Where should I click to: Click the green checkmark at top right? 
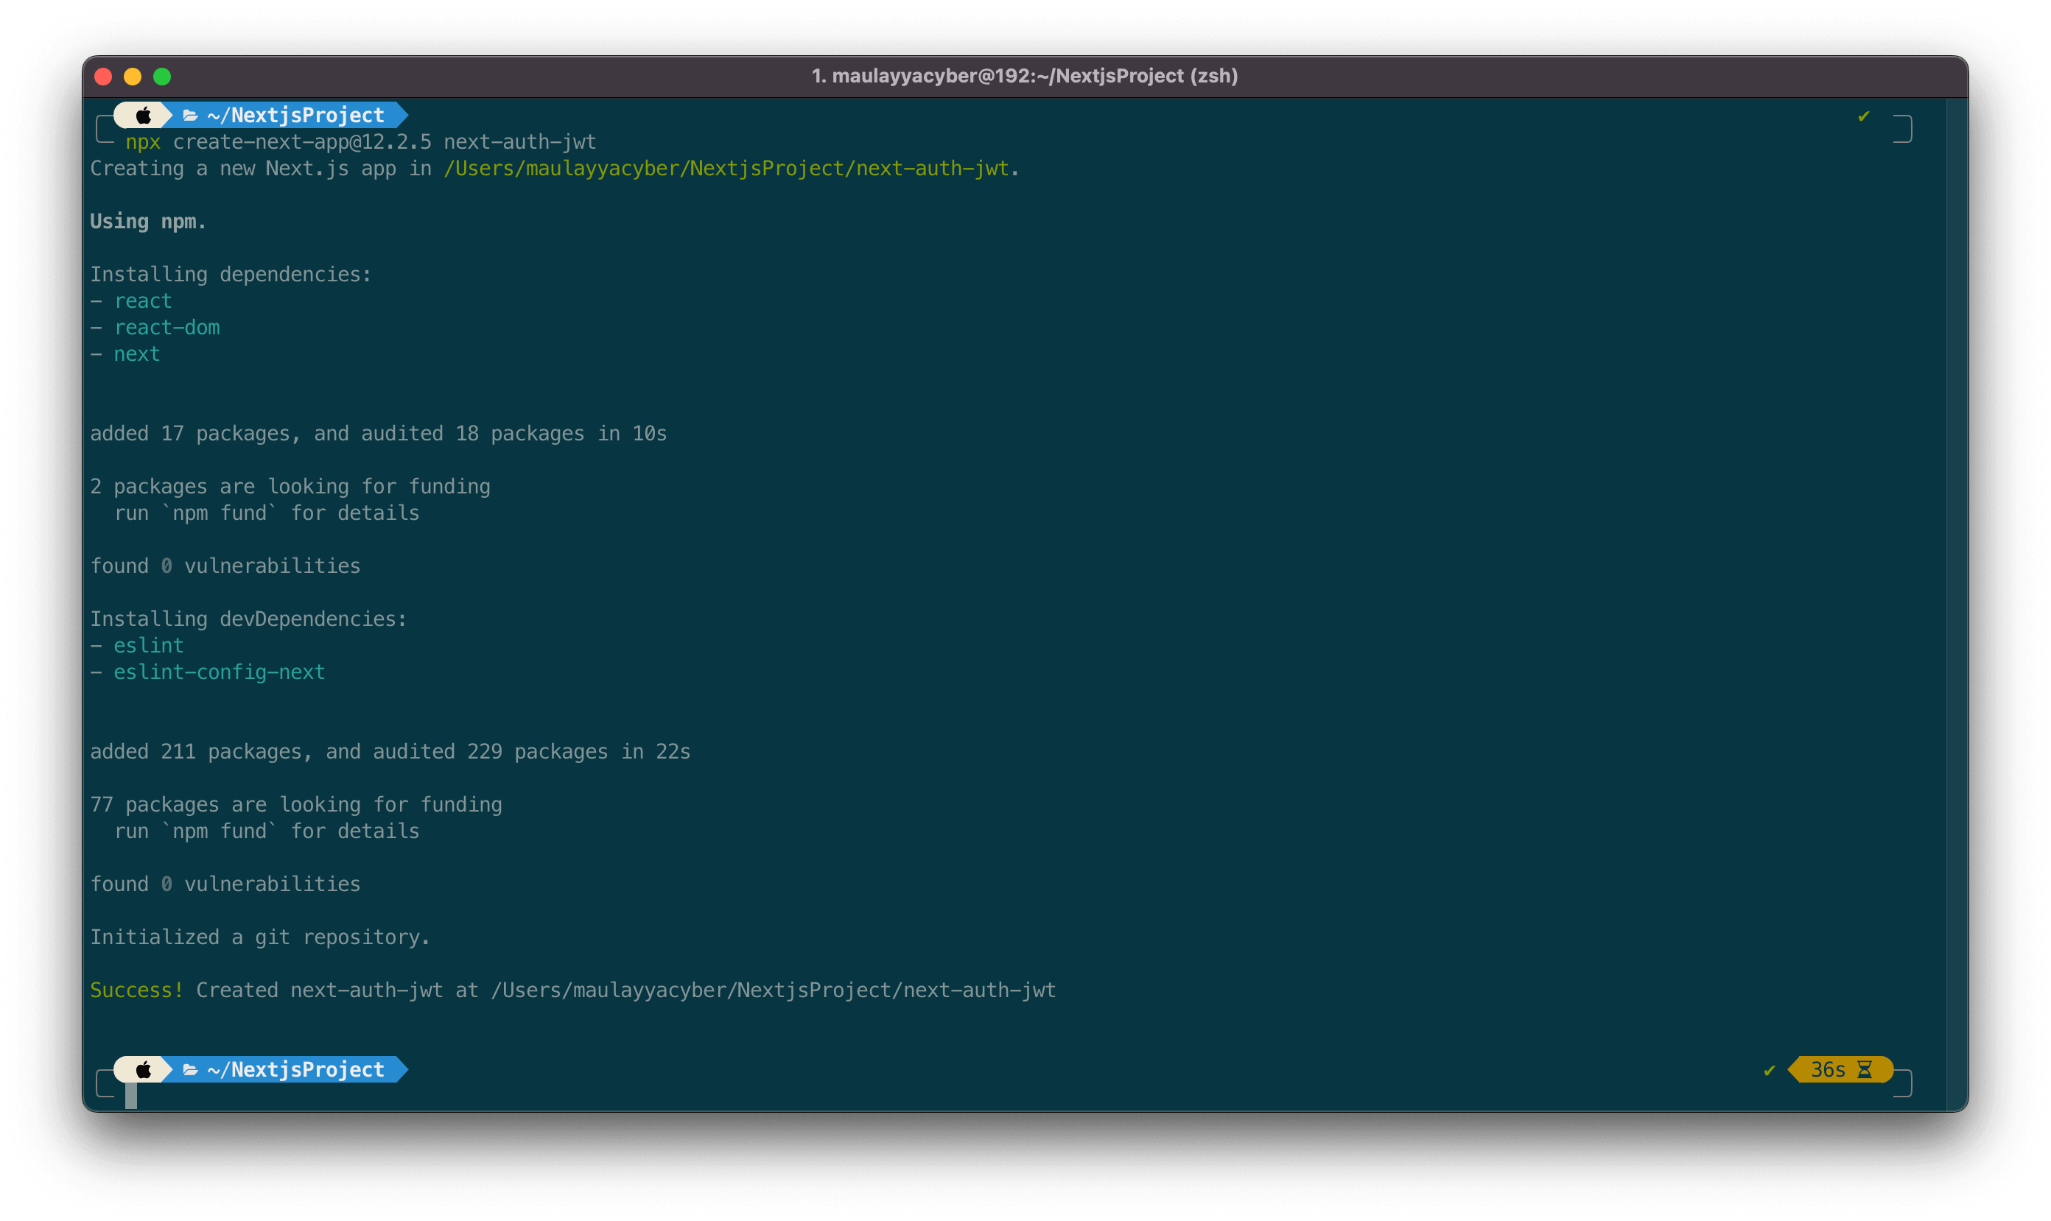[1863, 116]
